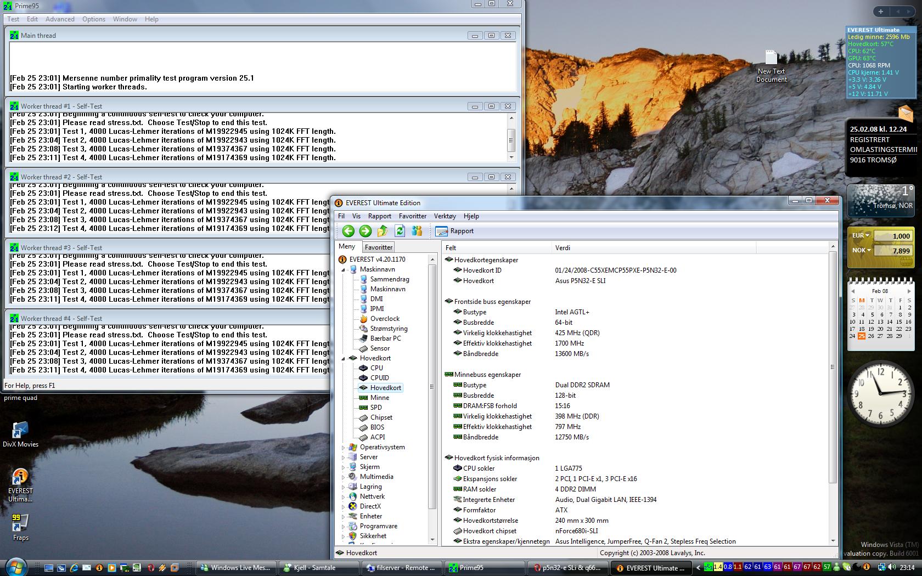
Task: Open the Fraps desktop shortcut
Action: (x=20, y=527)
